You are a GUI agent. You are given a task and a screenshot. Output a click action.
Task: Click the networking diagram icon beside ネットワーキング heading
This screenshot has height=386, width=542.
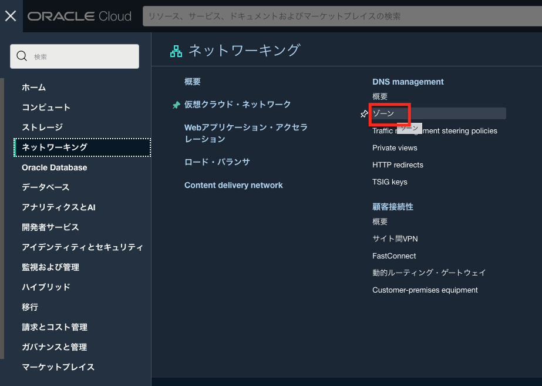pyautogui.click(x=176, y=51)
